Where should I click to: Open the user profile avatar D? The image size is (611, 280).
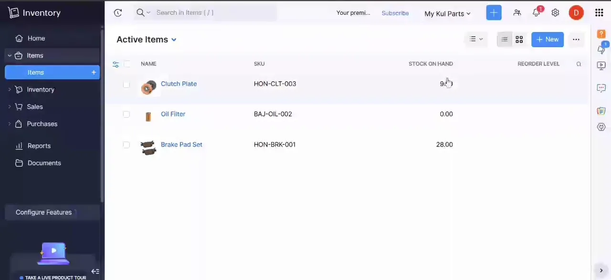(576, 13)
